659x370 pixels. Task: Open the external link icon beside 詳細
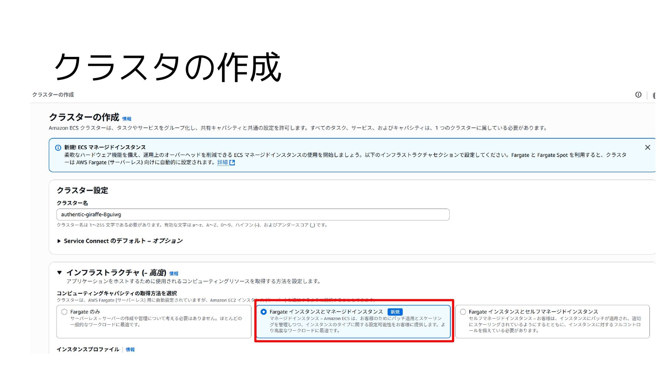232,162
